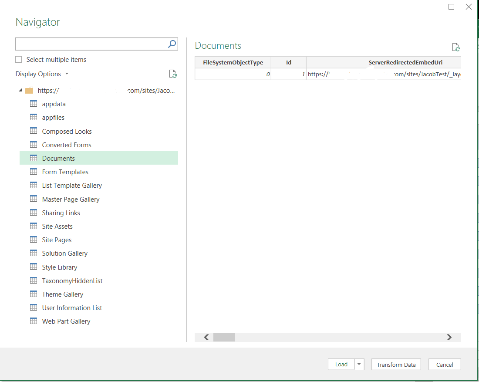Viewport: 479px width, 382px height.
Task: Click the Transform Data button
Action: coord(396,365)
